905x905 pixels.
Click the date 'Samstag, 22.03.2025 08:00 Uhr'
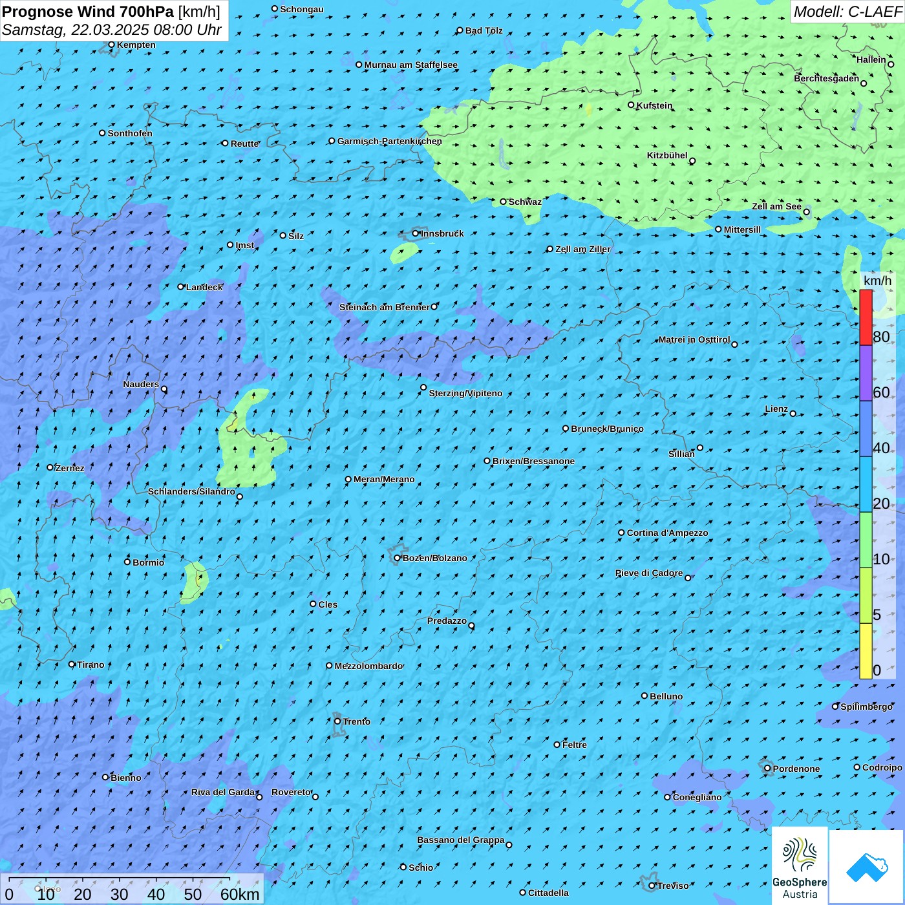tap(112, 30)
